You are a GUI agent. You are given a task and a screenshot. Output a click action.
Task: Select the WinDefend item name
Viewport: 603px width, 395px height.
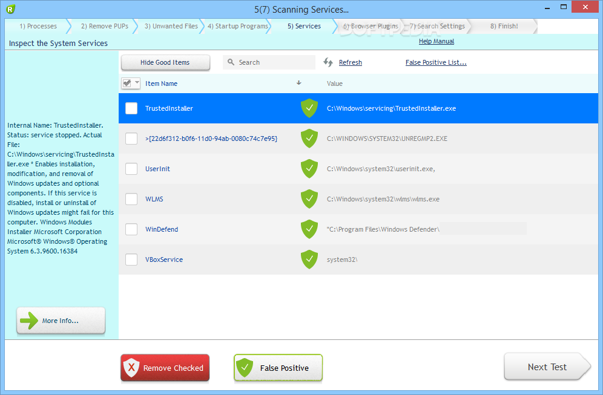[x=162, y=229]
